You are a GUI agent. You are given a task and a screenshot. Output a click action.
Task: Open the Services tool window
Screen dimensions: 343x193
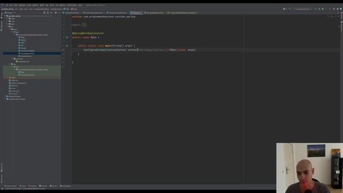pos(54,186)
